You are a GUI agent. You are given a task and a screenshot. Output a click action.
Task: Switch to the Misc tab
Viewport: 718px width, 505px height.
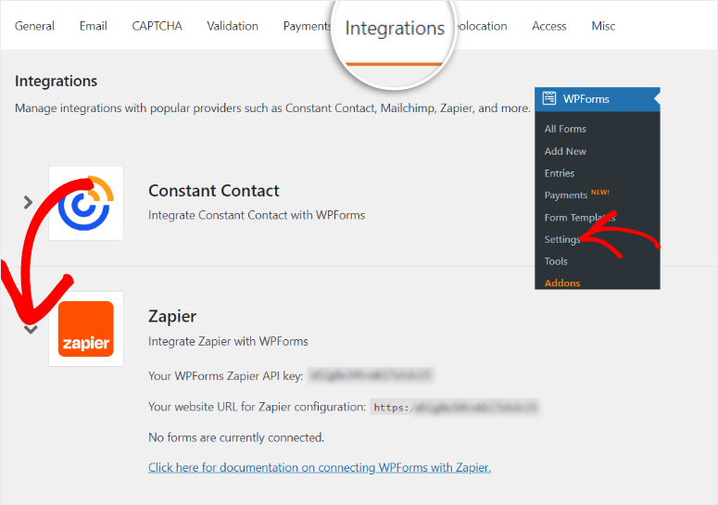pyautogui.click(x=603, y=26)
